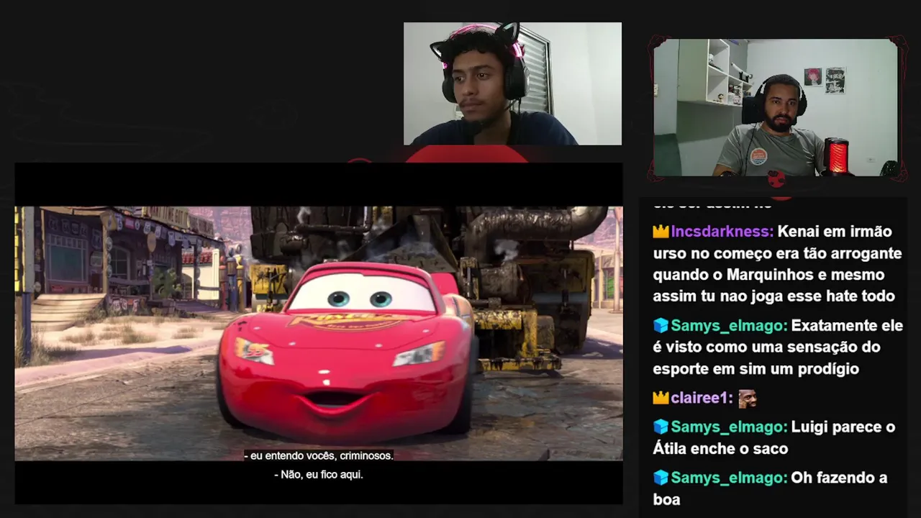Image resolution: width=921 pixels, height=518 pixels.
Task: Click the blue cube badge before 'Oh fazendo a boa'
Action: point(661,478)
